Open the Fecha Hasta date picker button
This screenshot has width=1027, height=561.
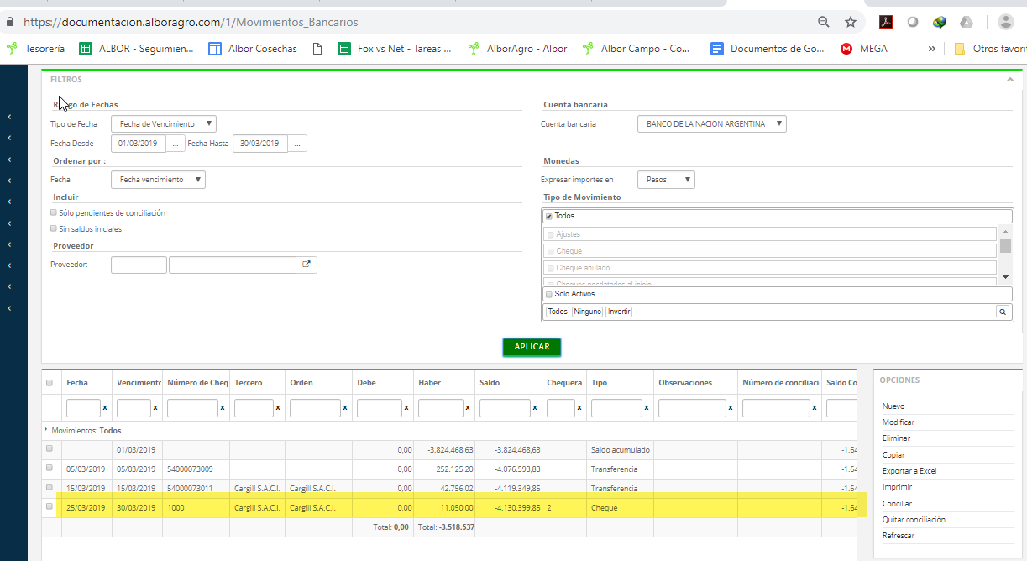point(298,144)
